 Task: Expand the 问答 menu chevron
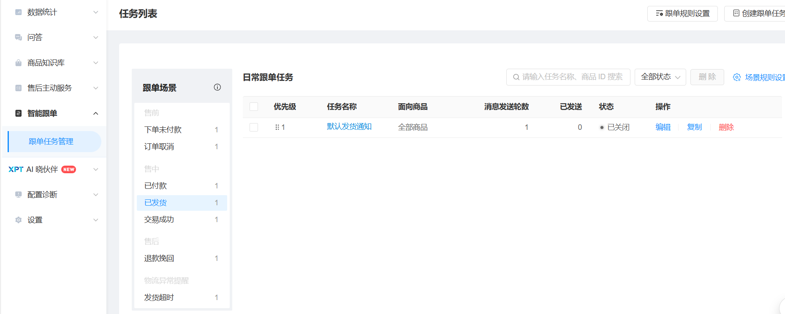tap(96, 38)
